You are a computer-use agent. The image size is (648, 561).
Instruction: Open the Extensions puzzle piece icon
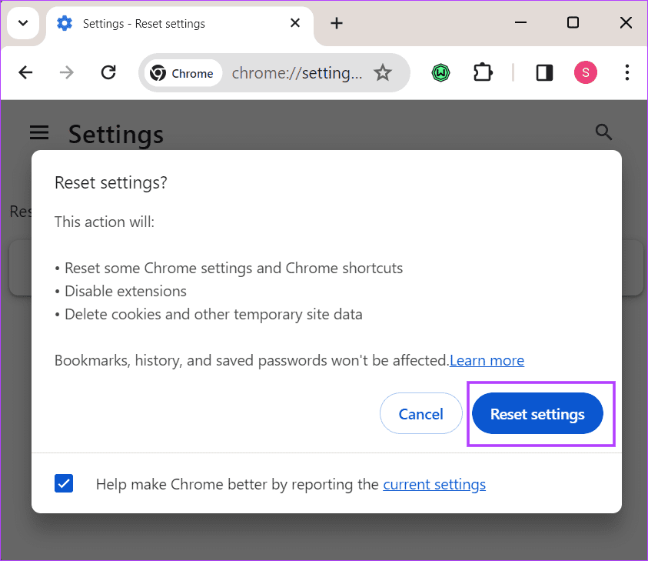(483, 72)
